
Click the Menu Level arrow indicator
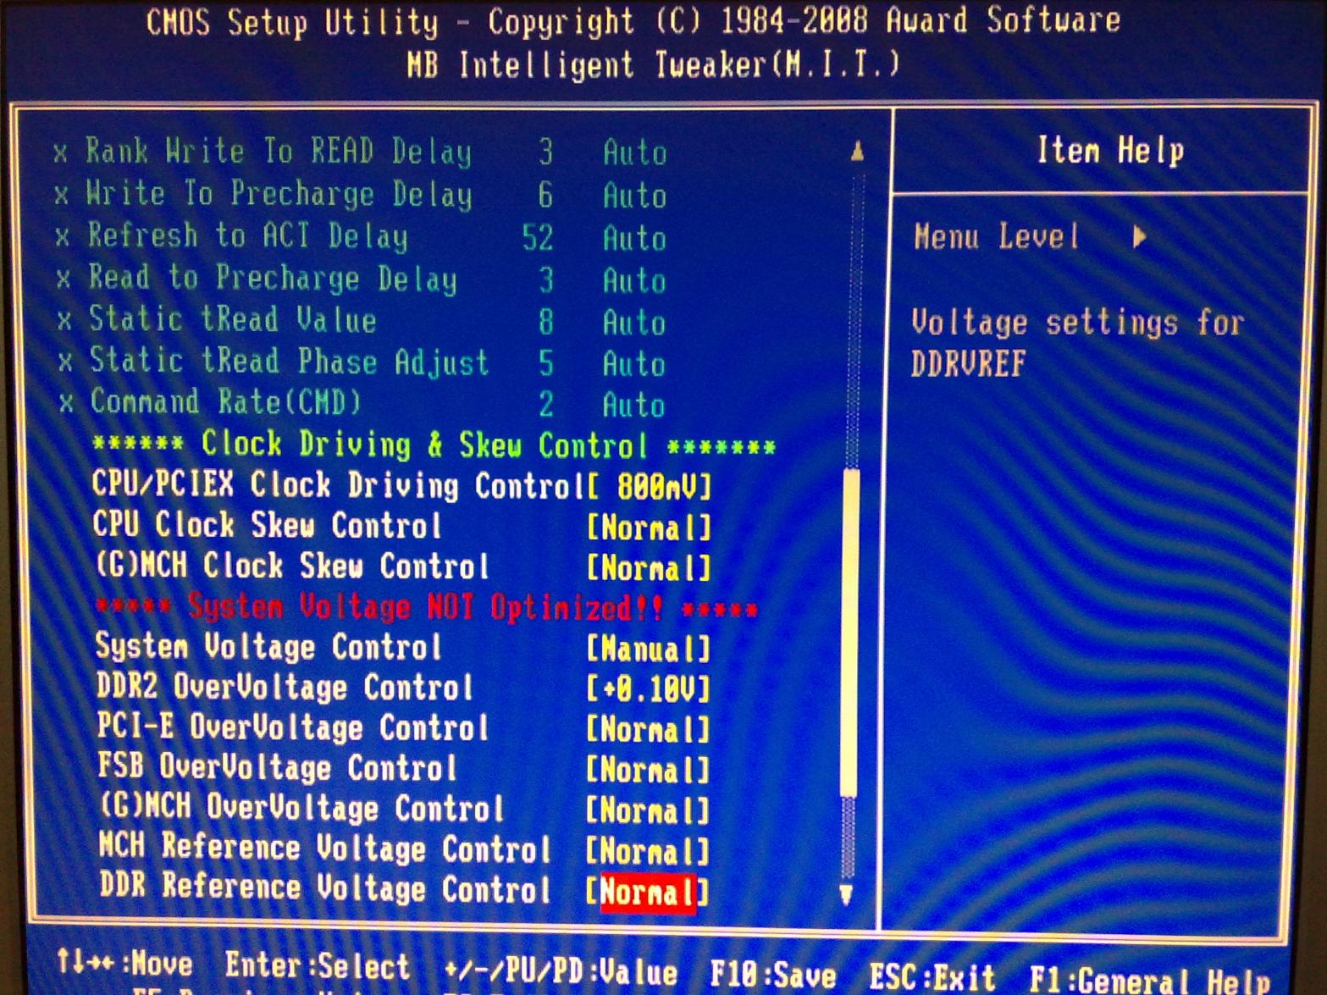click(1140, 237)
